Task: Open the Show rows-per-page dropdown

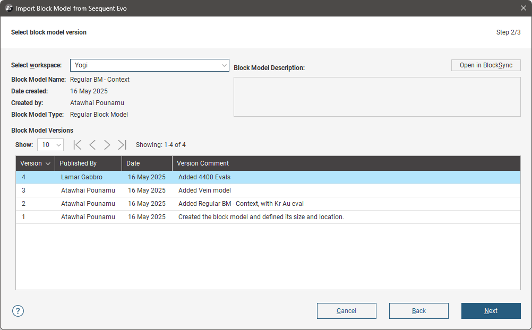Action: tap(50, 145)
